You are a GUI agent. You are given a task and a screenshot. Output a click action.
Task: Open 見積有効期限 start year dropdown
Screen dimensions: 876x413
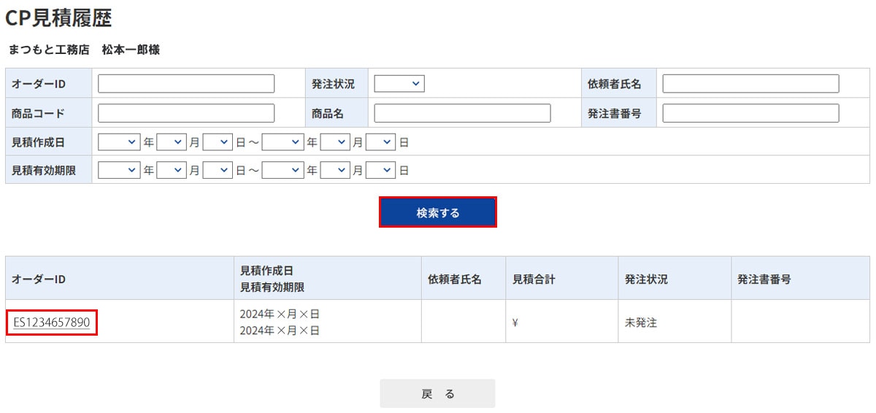click(x=118, y=170)
